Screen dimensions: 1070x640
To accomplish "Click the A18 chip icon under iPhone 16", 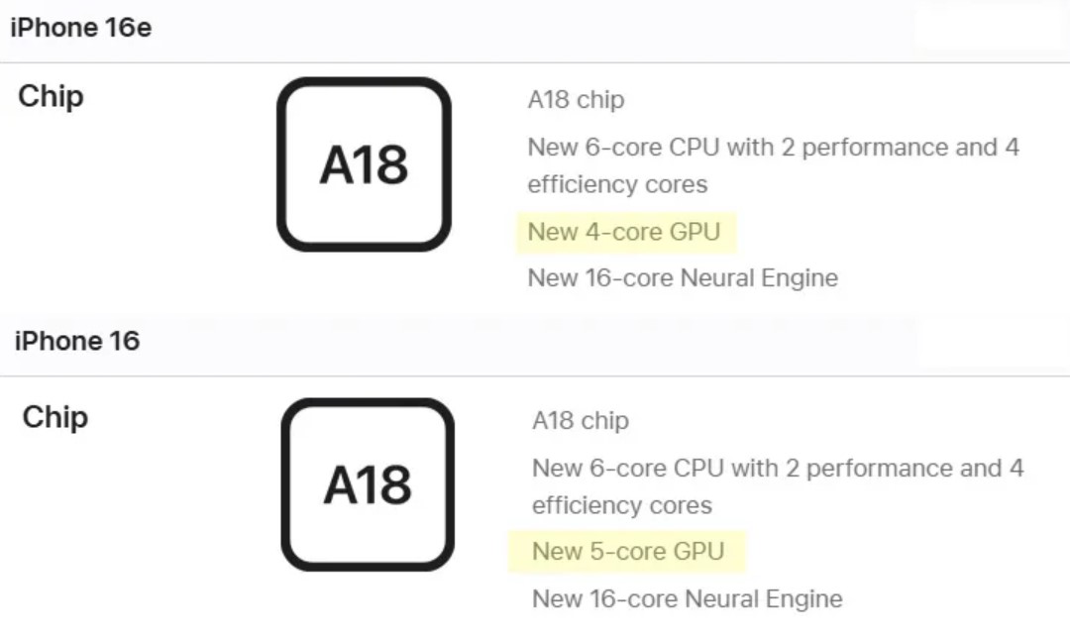I will click(368, 485).
